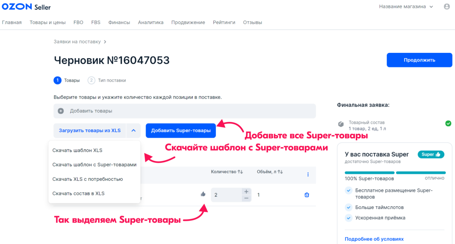
Task: Click the 100% Super-товаров progress bar
Action: [395, 173]
